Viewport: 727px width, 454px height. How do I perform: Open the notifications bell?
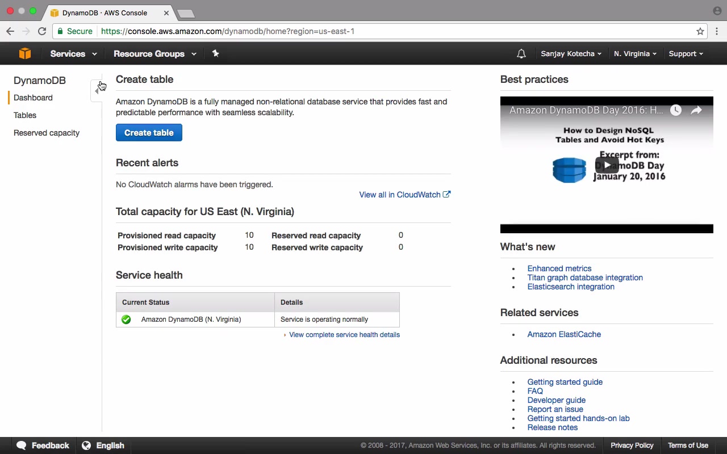click(521, 54)
